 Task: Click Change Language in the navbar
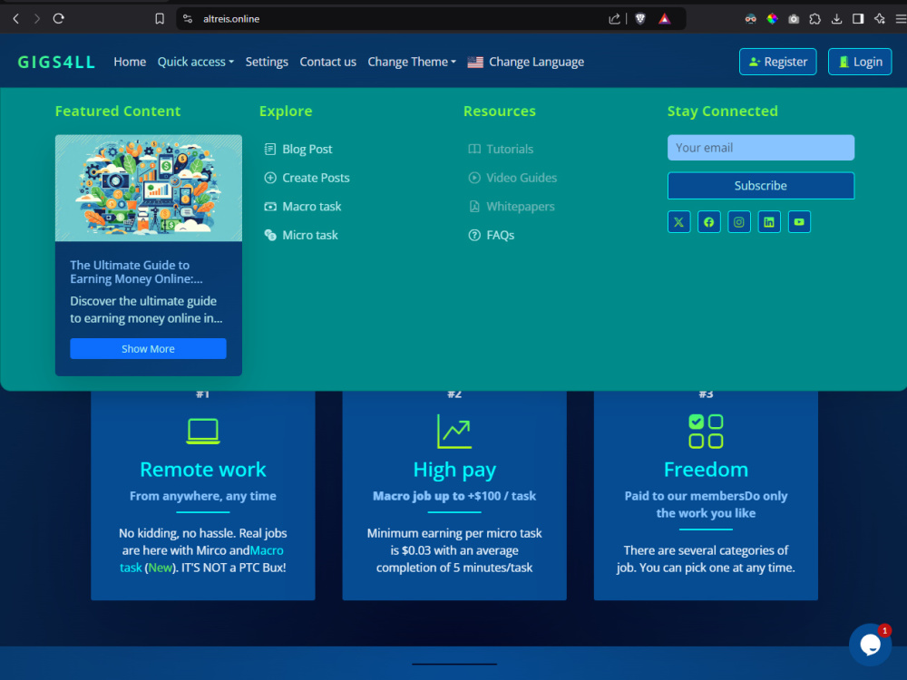(536, 62)
